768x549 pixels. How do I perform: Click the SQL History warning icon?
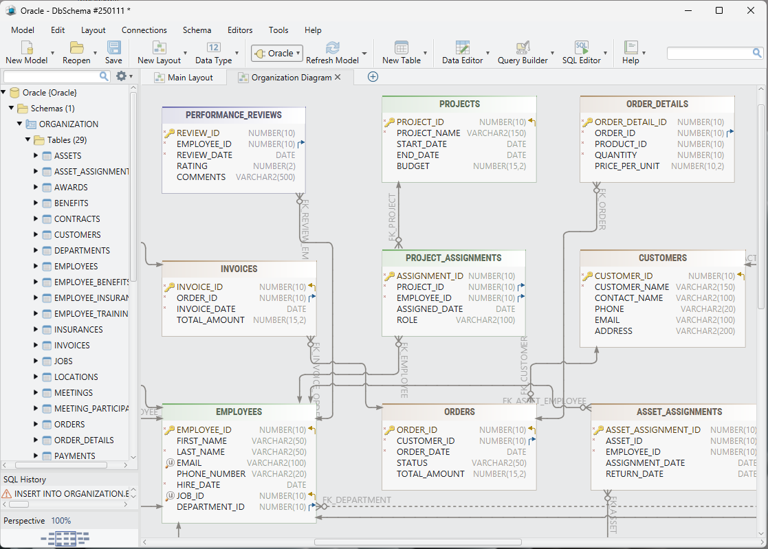7,494
